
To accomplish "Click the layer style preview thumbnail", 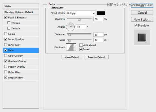I will (142, 37).
